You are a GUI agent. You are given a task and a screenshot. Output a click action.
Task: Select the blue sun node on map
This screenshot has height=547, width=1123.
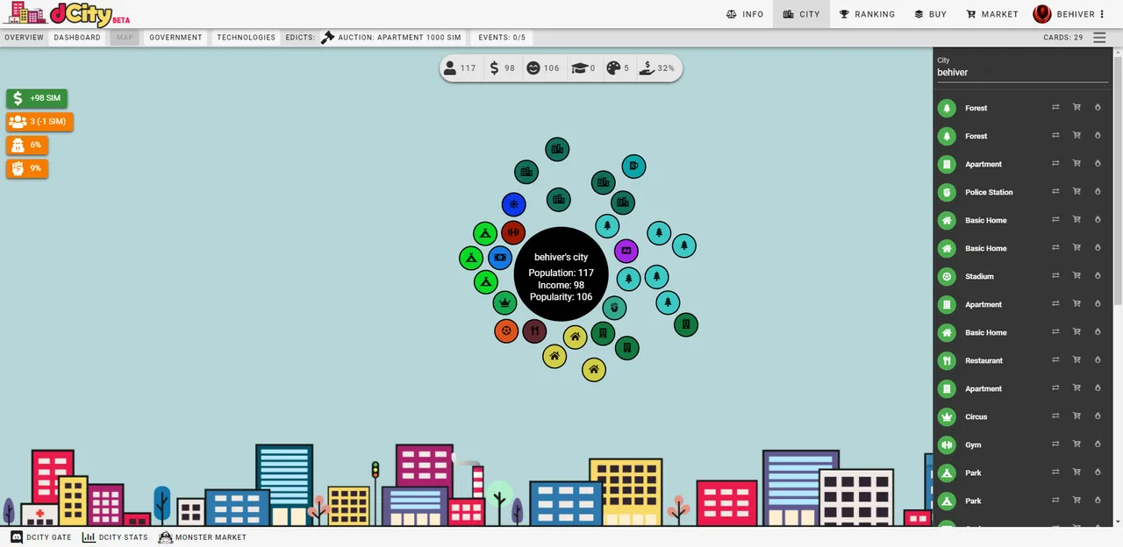click(x=513, y=205)
